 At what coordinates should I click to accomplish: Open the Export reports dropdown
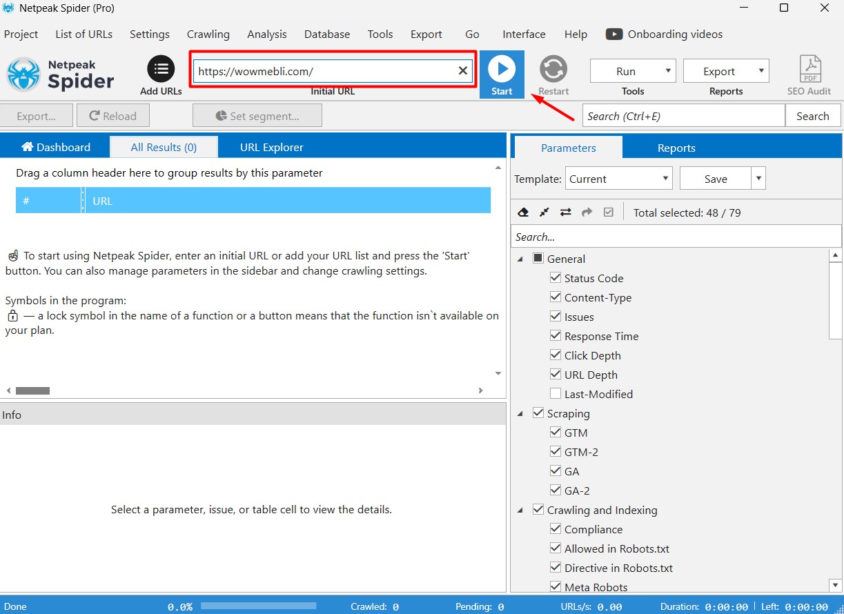(726, 71)
